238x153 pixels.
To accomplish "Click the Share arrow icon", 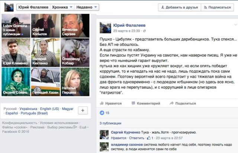I will pyautogui.click(x=171, y=103).
